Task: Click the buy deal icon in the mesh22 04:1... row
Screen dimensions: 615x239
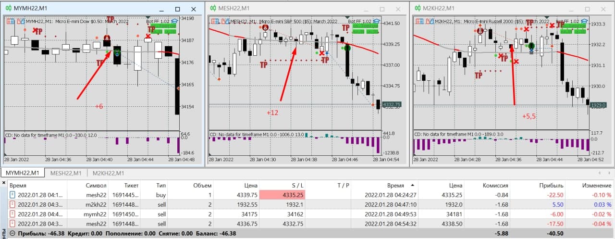Action: click(12, 195)
